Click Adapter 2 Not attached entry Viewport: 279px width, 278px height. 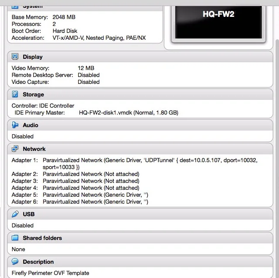click(91, 174)
